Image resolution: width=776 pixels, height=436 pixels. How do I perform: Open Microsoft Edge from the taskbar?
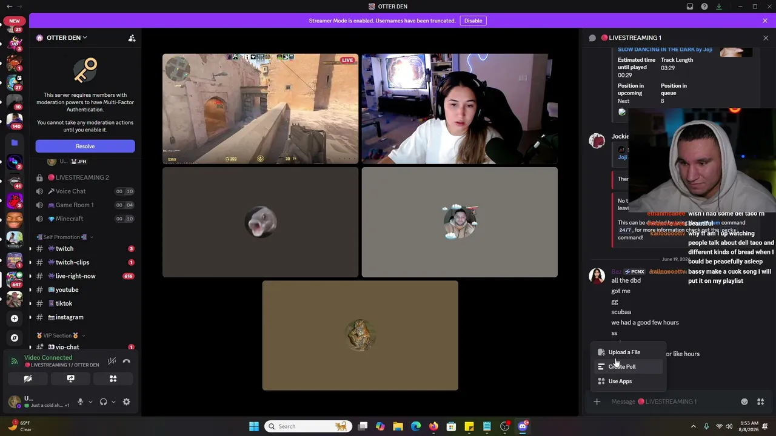coord(416,426)
